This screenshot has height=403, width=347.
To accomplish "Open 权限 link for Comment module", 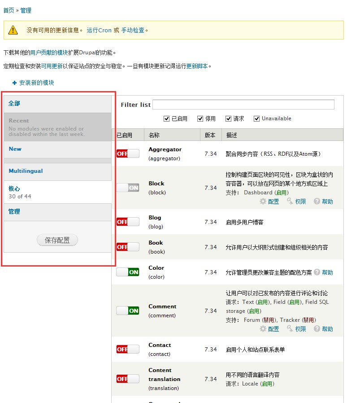I will 300,329.
